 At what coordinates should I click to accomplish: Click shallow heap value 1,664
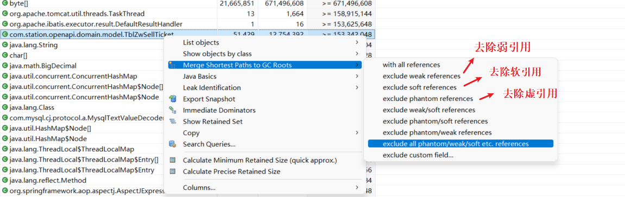point(295,14)
